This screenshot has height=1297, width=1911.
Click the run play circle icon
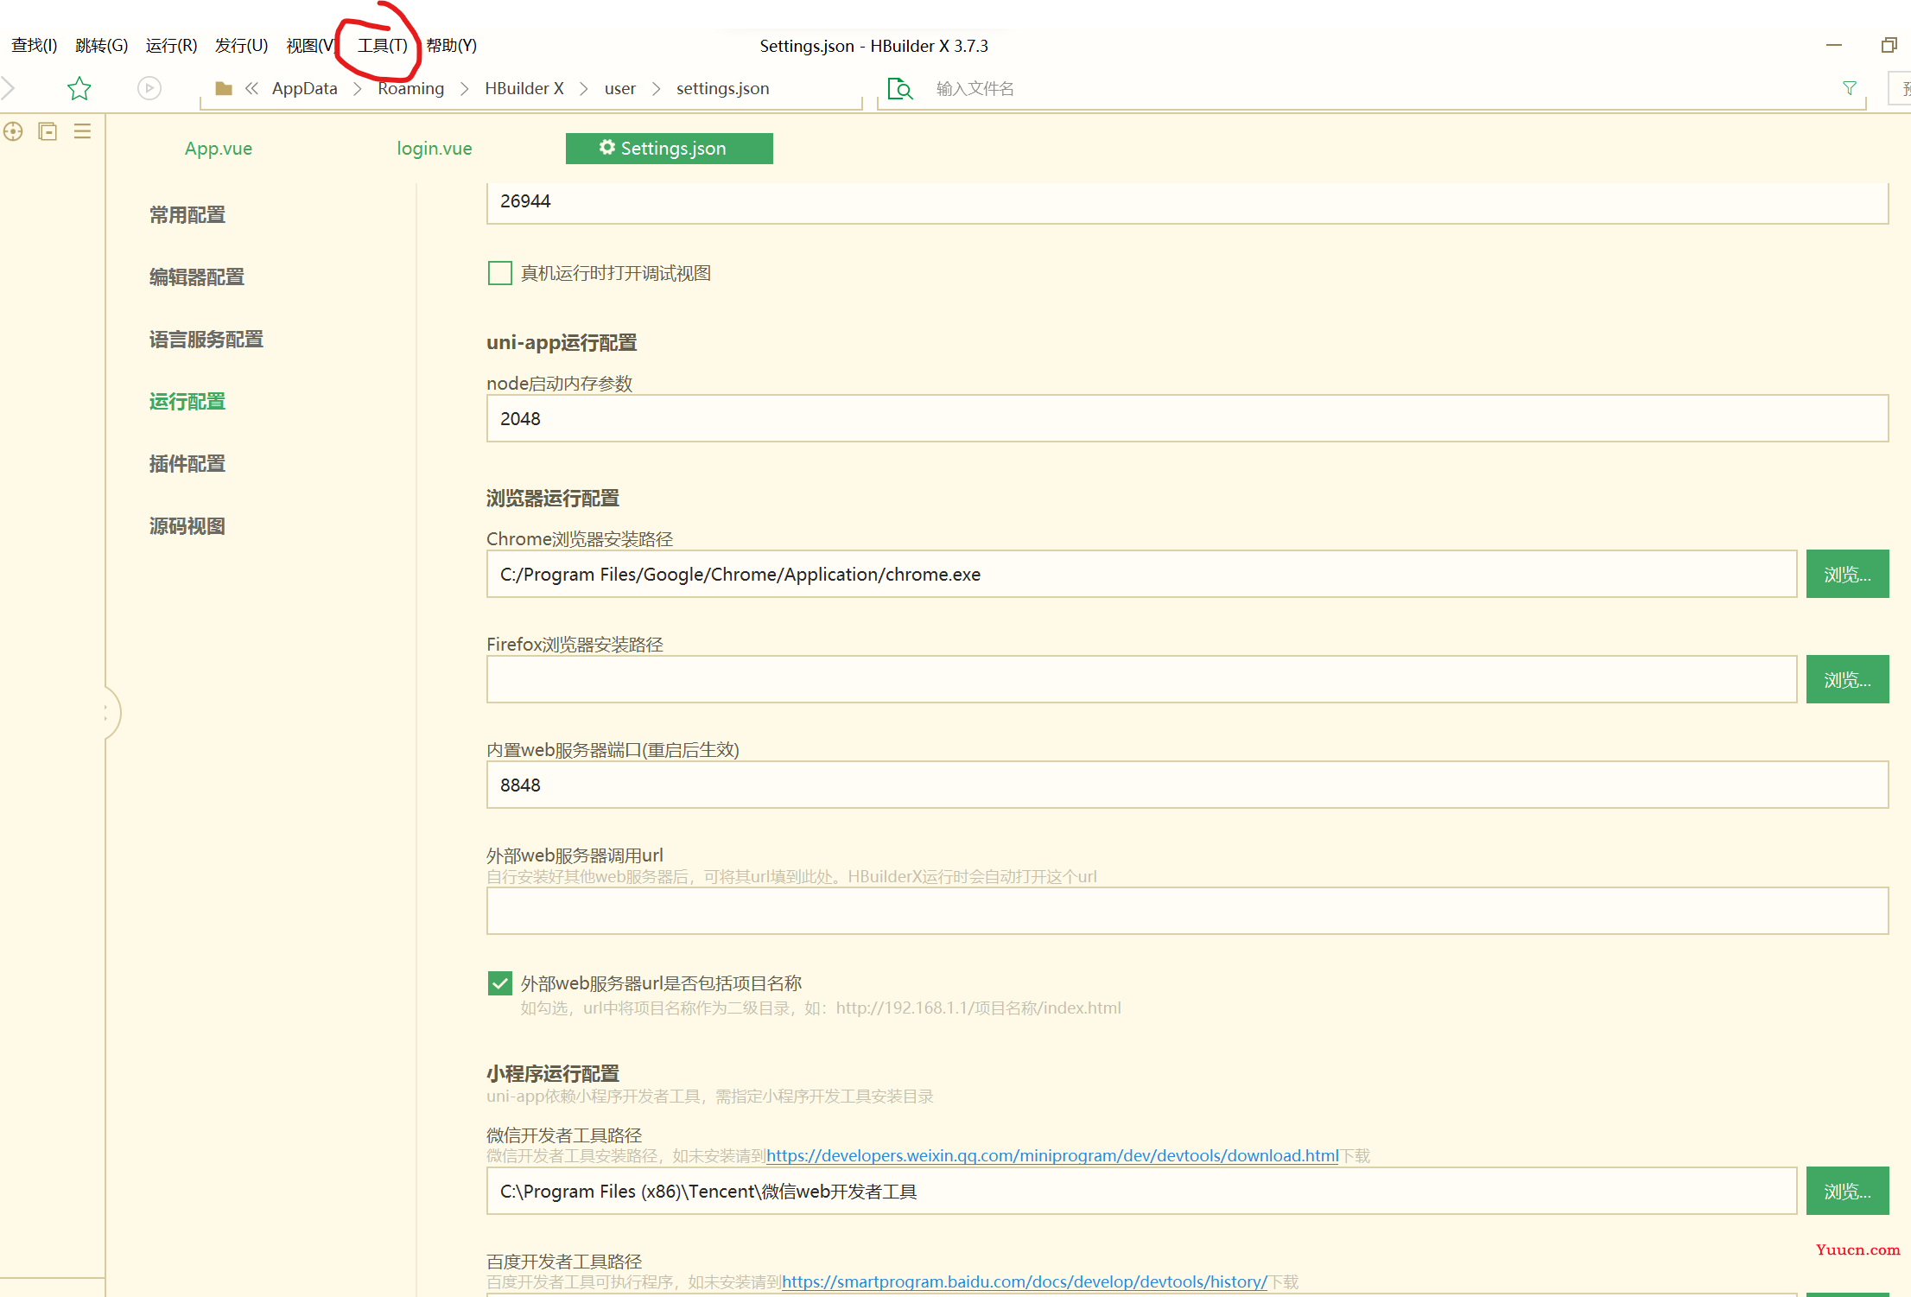pos(149,88)
